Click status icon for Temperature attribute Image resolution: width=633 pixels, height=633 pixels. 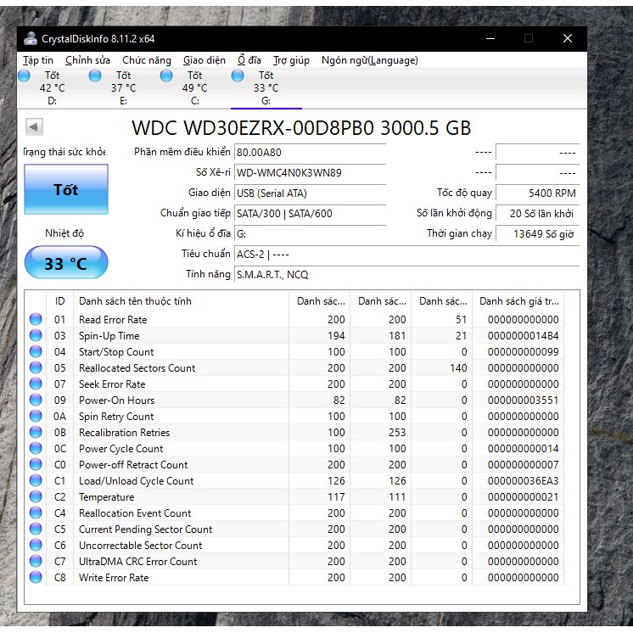36,496
